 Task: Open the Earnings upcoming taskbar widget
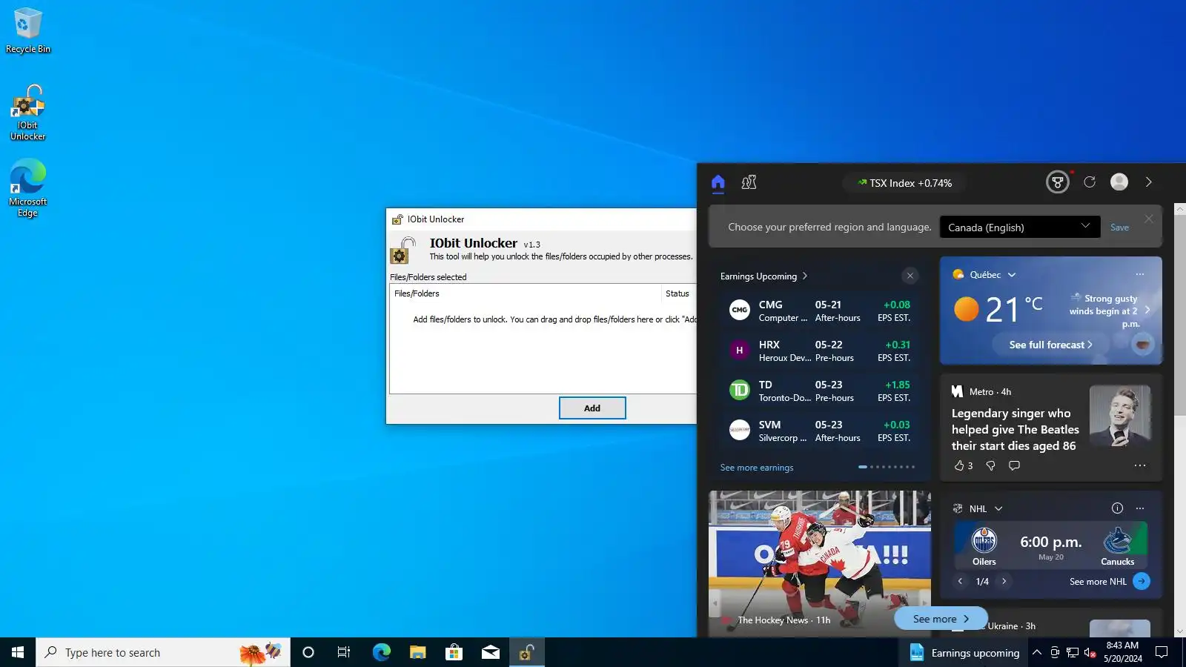[964, 652]
